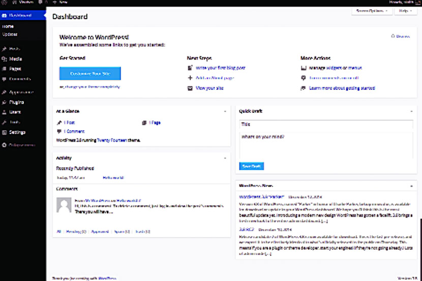Toggle the WordPress News widget arrow
422x281 pixels.
412,186
